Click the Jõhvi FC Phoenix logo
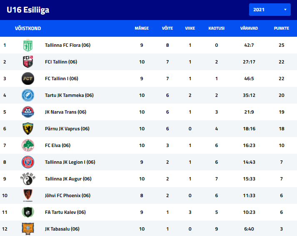 [28, 195]
